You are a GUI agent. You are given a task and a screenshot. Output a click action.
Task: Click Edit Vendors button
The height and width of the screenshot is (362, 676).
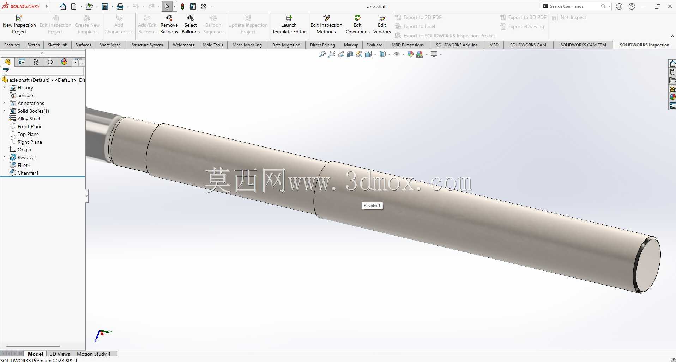tap(382, 25)
